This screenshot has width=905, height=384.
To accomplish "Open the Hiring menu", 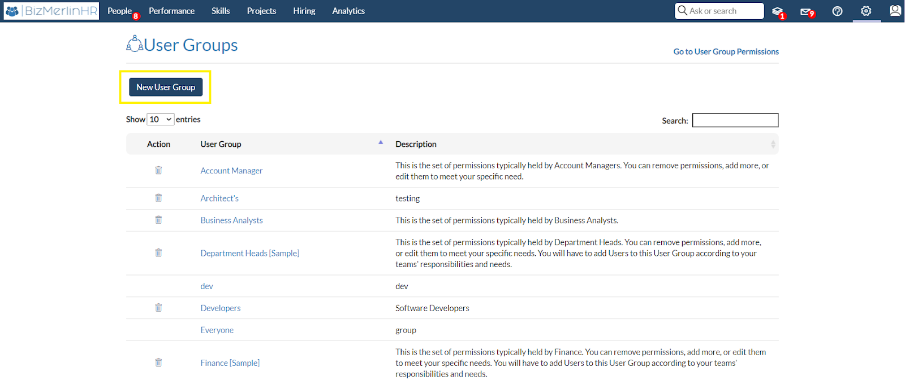I will pyautogui.click(x=304, y=11).
